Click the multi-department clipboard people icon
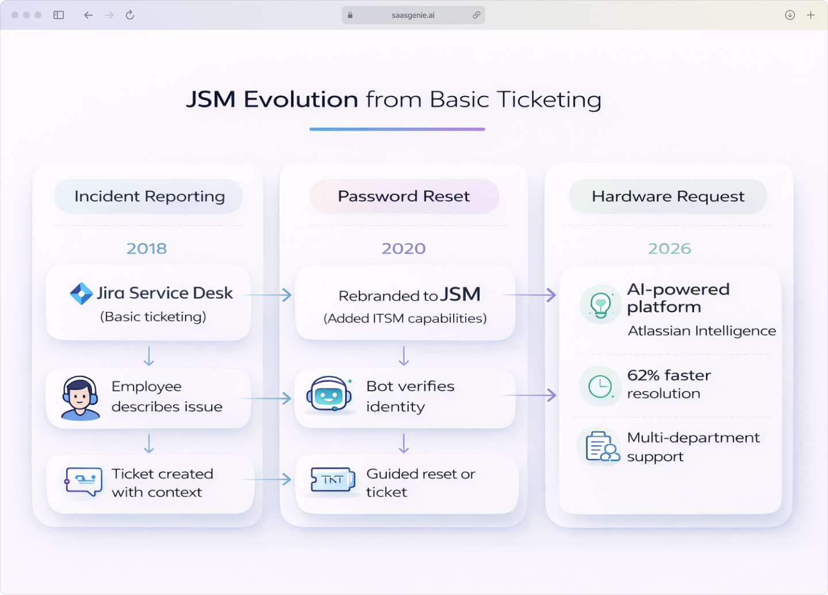The height and width of the screenshot is (595, 828). tap(602, 447)
